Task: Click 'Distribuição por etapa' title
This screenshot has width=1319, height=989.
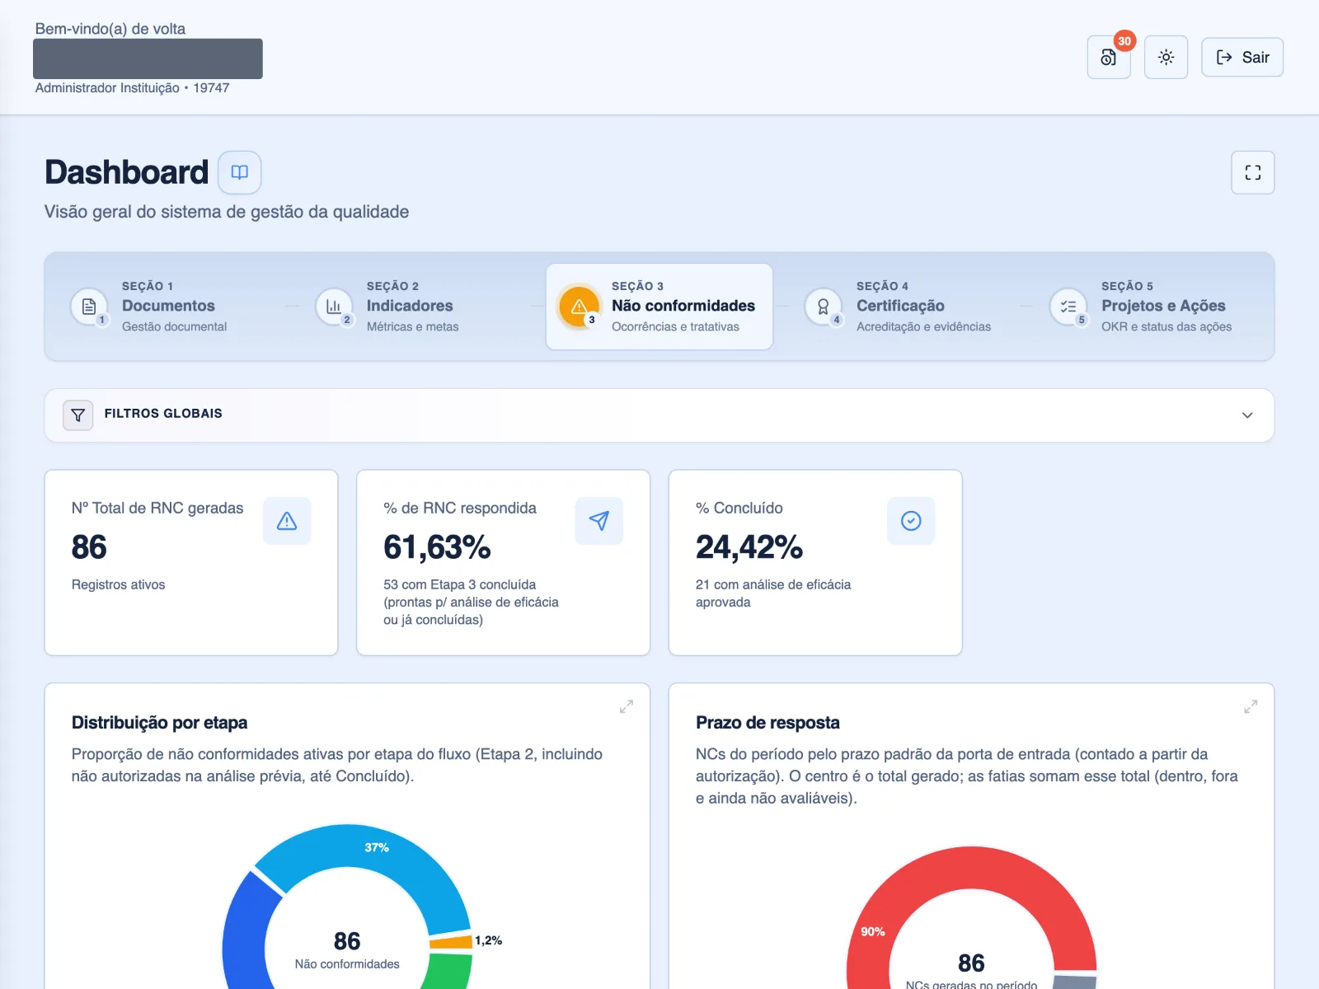Action: [x=159, y=723]
